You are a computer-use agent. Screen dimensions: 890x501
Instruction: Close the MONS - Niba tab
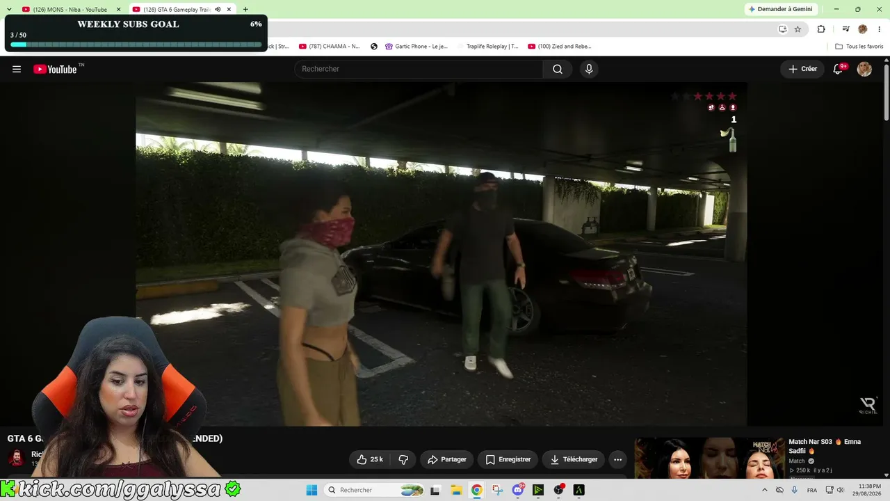pyautogui.click(x=118, y=10)
